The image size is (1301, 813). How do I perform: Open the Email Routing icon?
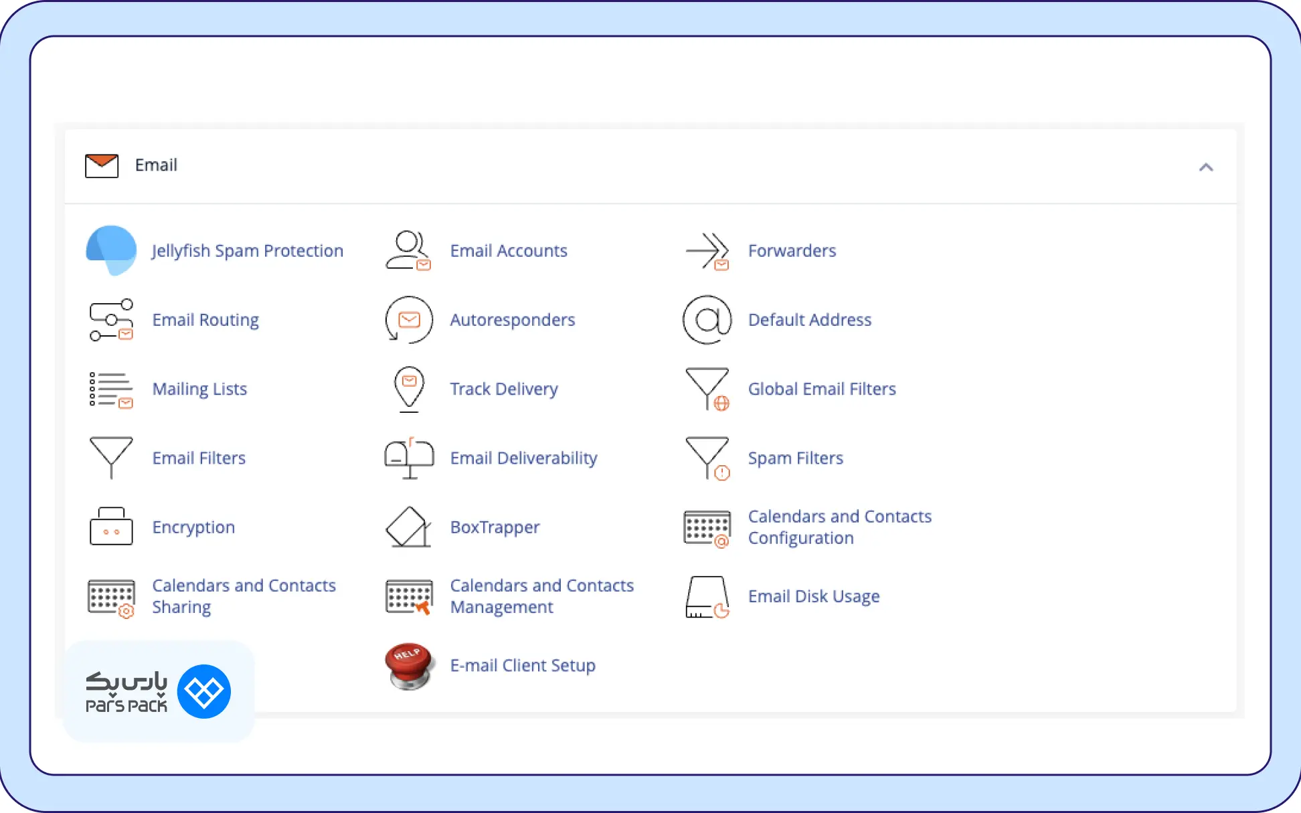[111, 320]
